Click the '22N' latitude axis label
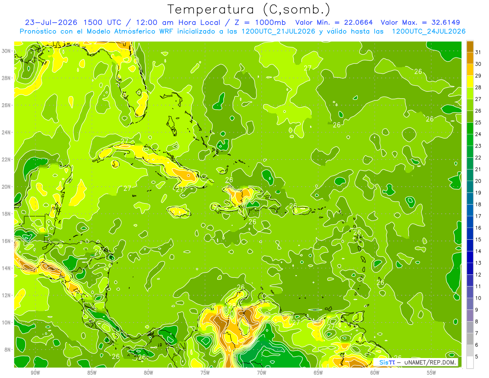489x378 pixels. pos(7,159)
